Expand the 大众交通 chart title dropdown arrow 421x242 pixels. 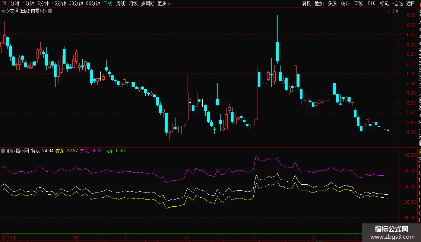(50, 11)
